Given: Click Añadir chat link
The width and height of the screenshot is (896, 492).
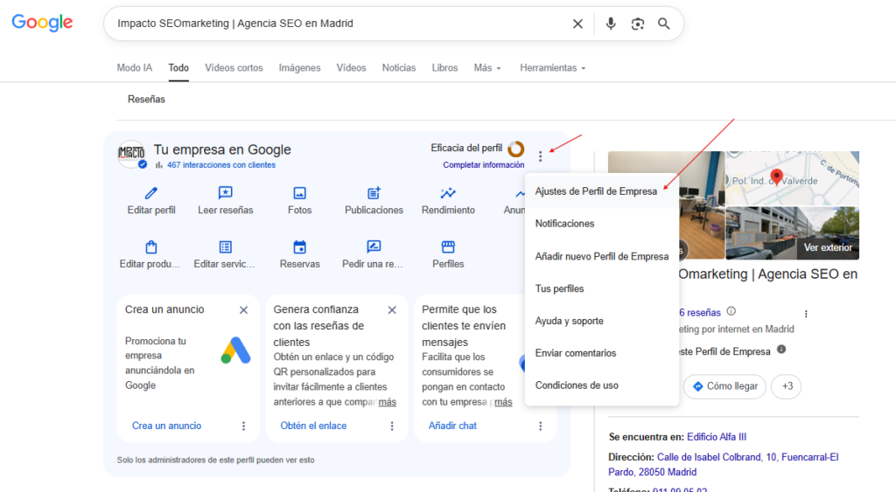Looking at the screenshot, I should [x=452, y=426].
